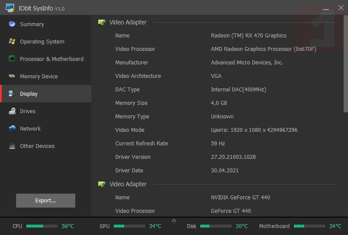
Task: Click the Drives sidebar icon
Action: tap(12, 111)
